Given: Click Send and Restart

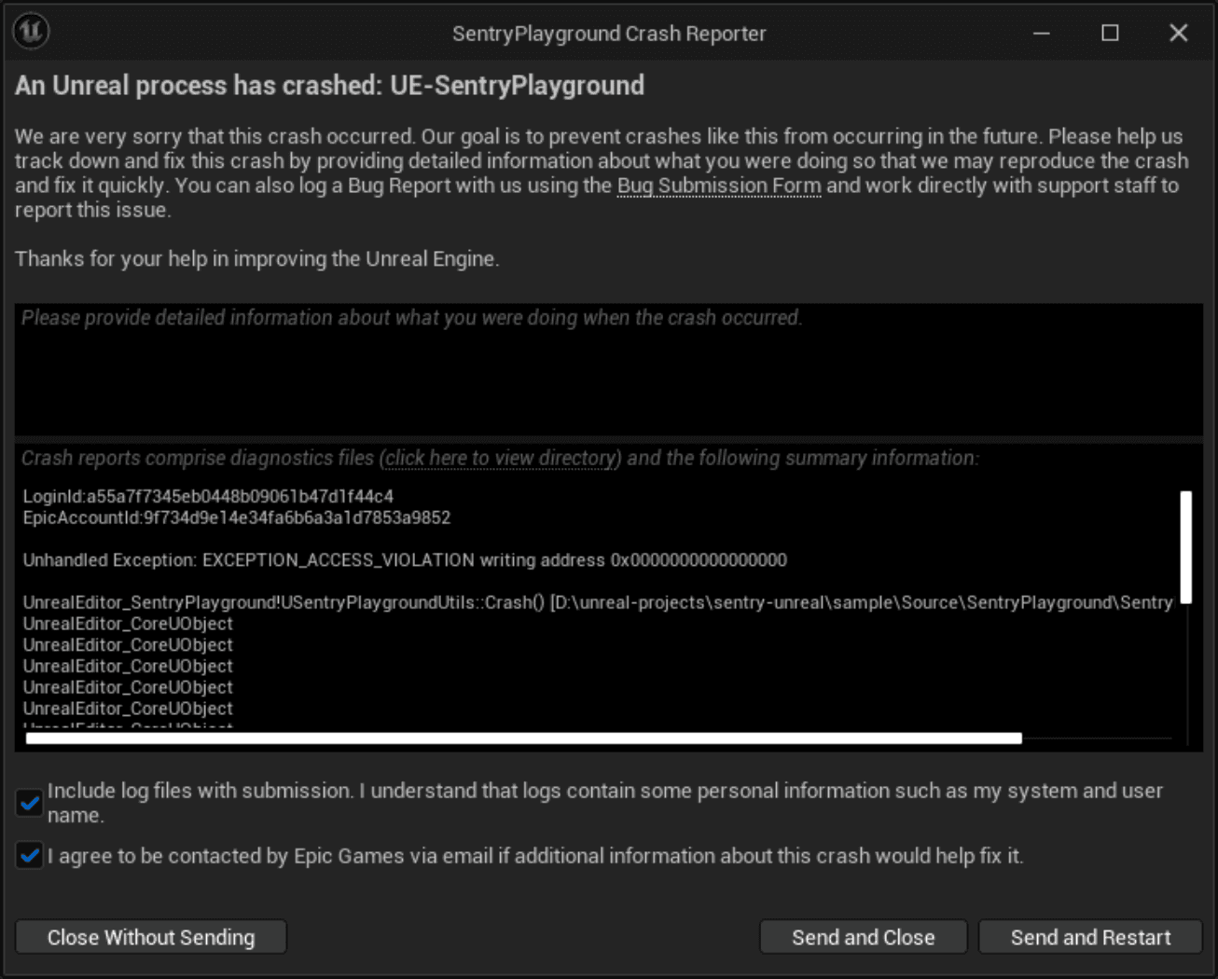Looking at the screenshot, I should click(x=1089, y=937).
